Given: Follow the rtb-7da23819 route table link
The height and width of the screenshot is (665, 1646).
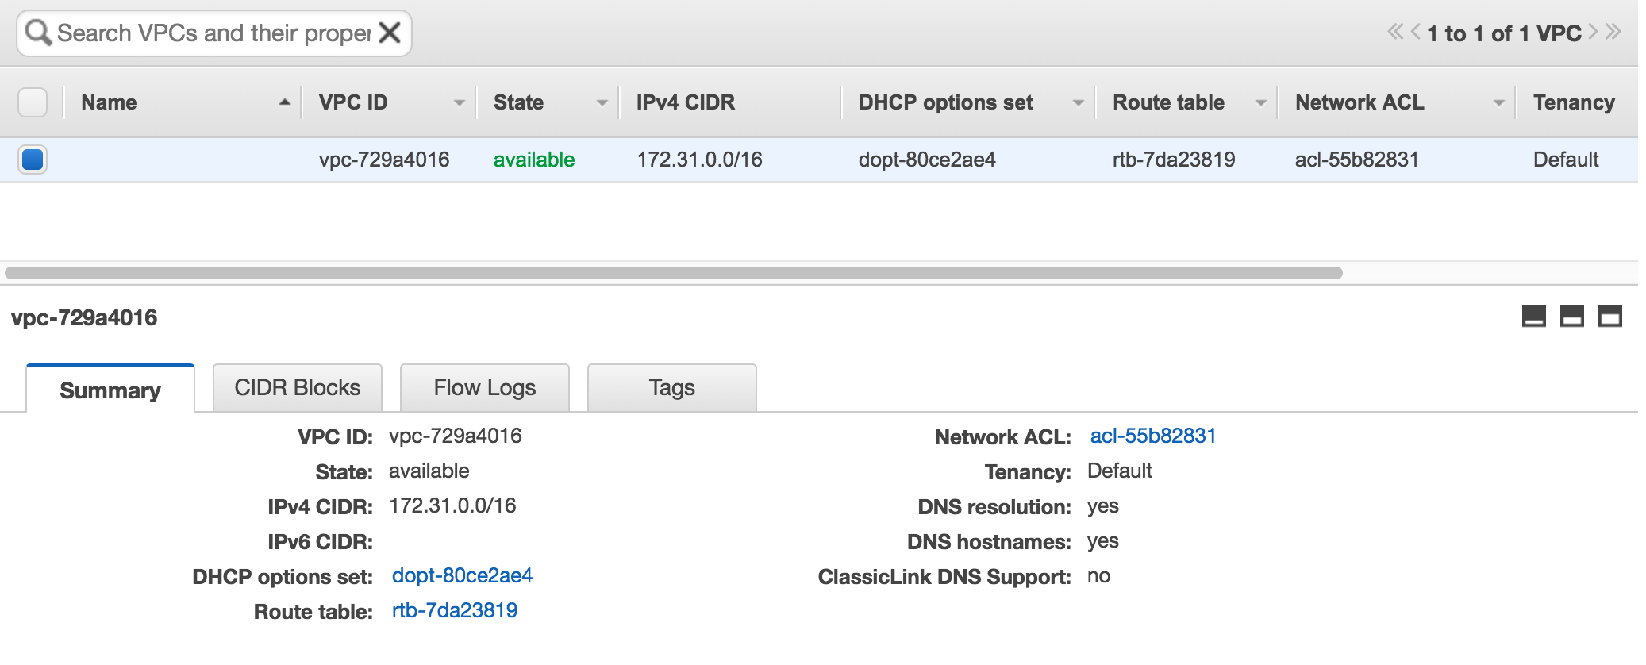Looking at the screenshot, I should [x=454, y=610].
